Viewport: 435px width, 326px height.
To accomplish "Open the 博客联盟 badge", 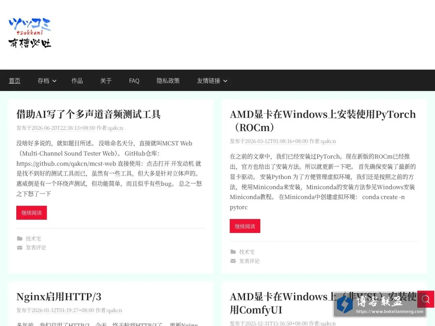I will tap(380, 305).
